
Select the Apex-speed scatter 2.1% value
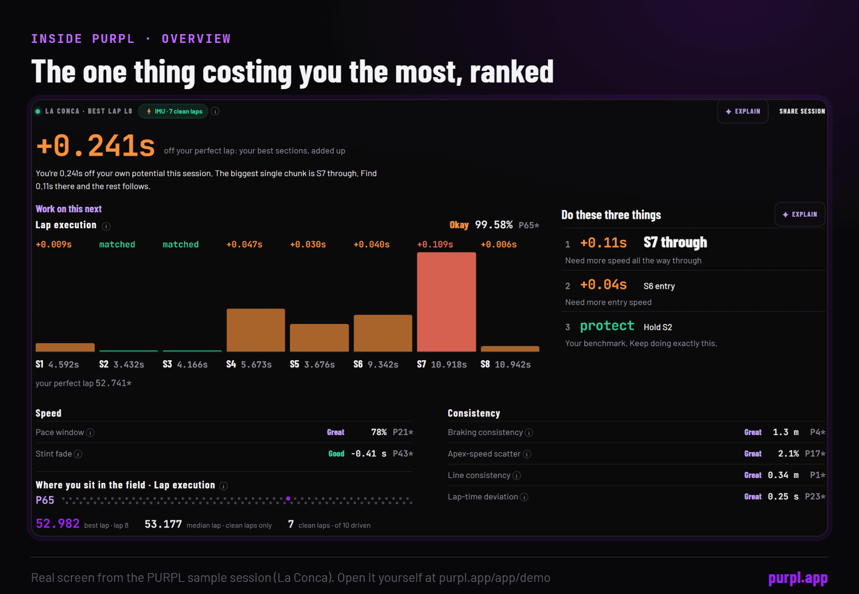point(789,454)
